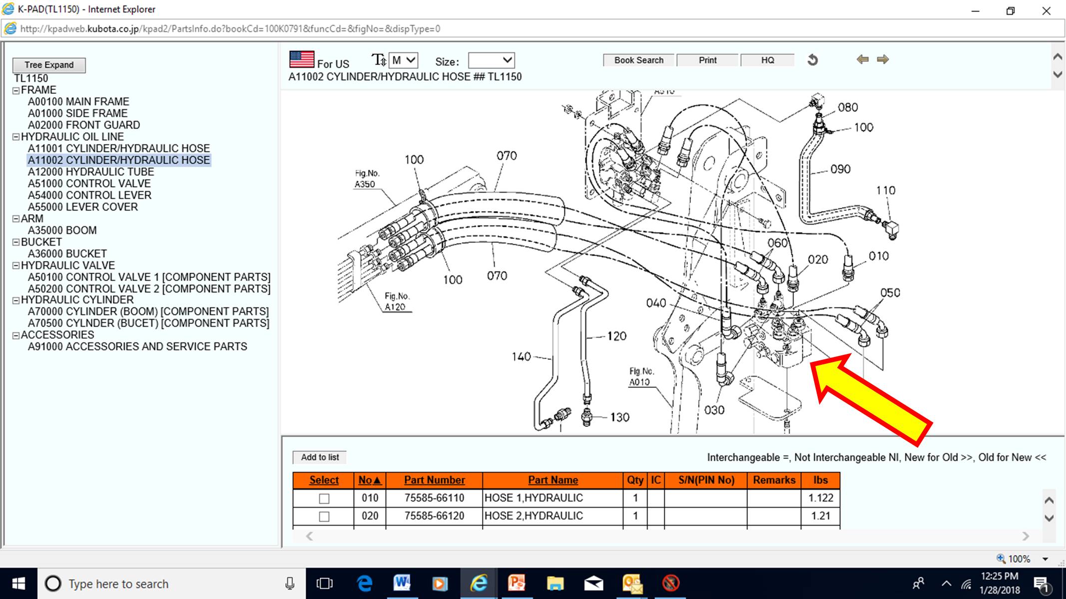Open the media player taskbar icon
Viewport: 1066px width, 599px height.
[440, 583]
